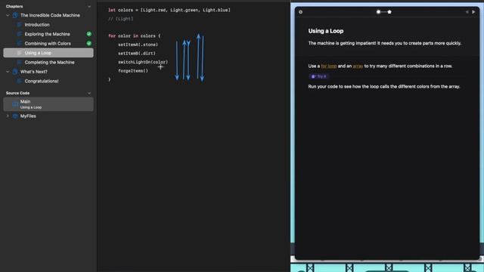Collapse the Chapters section chevron
The height and width of the screenshot is (272, 484).
89,7
